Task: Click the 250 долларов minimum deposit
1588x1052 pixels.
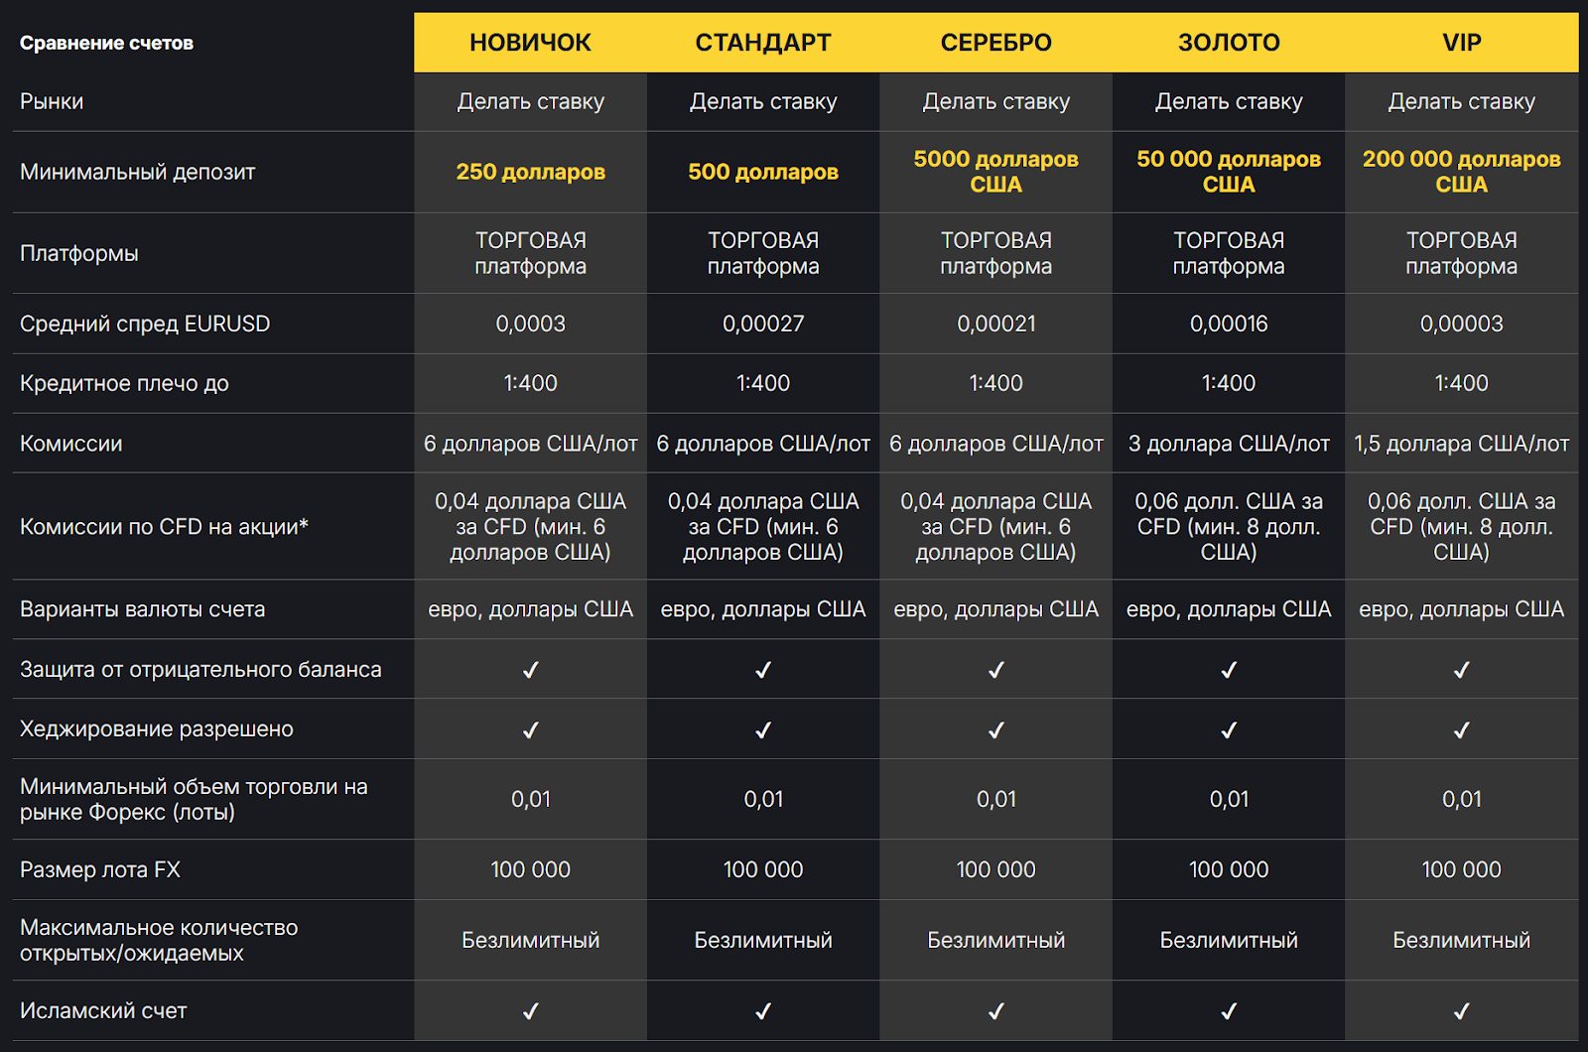Action: click(x=531, y=172)
